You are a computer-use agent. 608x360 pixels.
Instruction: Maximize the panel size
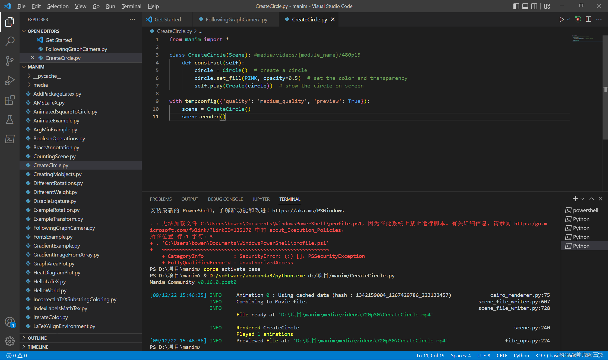tap(591, 199)
